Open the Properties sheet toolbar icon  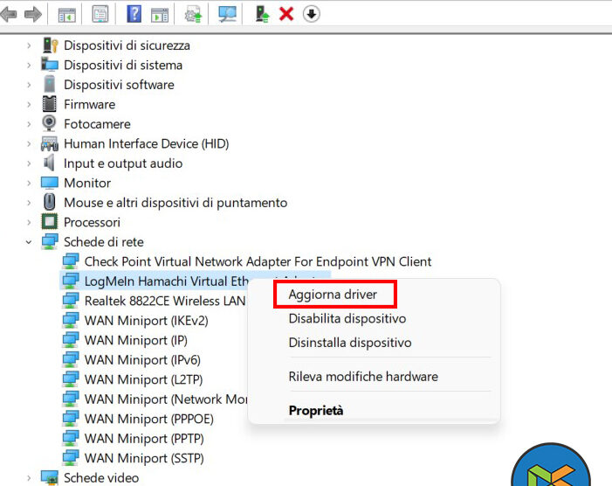click(x=100, y=15)
